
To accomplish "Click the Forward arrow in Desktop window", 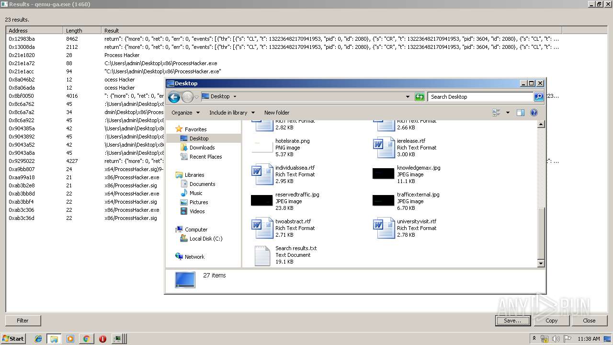I will 187,97.
